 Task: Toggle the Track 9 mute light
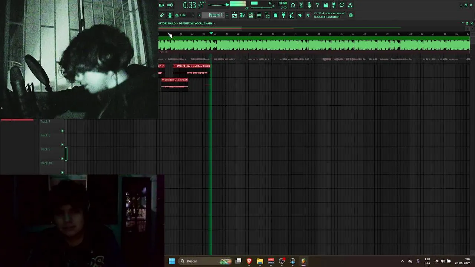(62, 159)
